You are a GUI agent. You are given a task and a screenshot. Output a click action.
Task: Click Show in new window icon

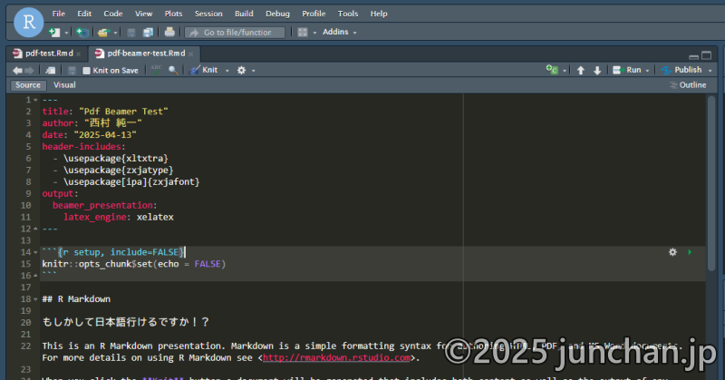[50, 71]
